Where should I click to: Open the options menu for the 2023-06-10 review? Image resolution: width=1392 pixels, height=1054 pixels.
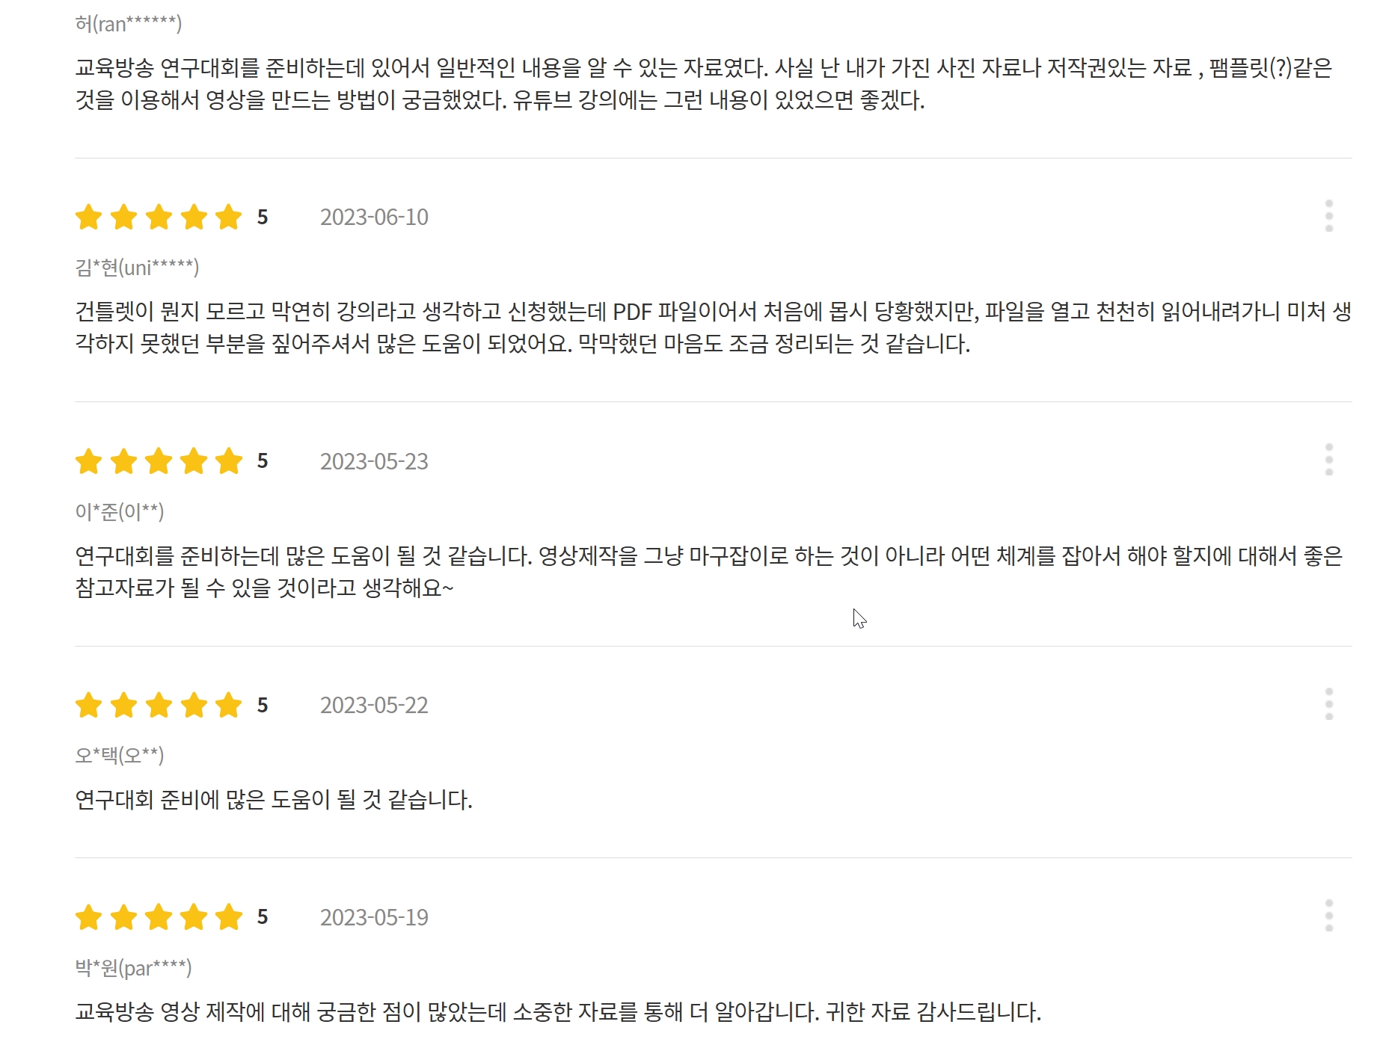point(1328,216)
